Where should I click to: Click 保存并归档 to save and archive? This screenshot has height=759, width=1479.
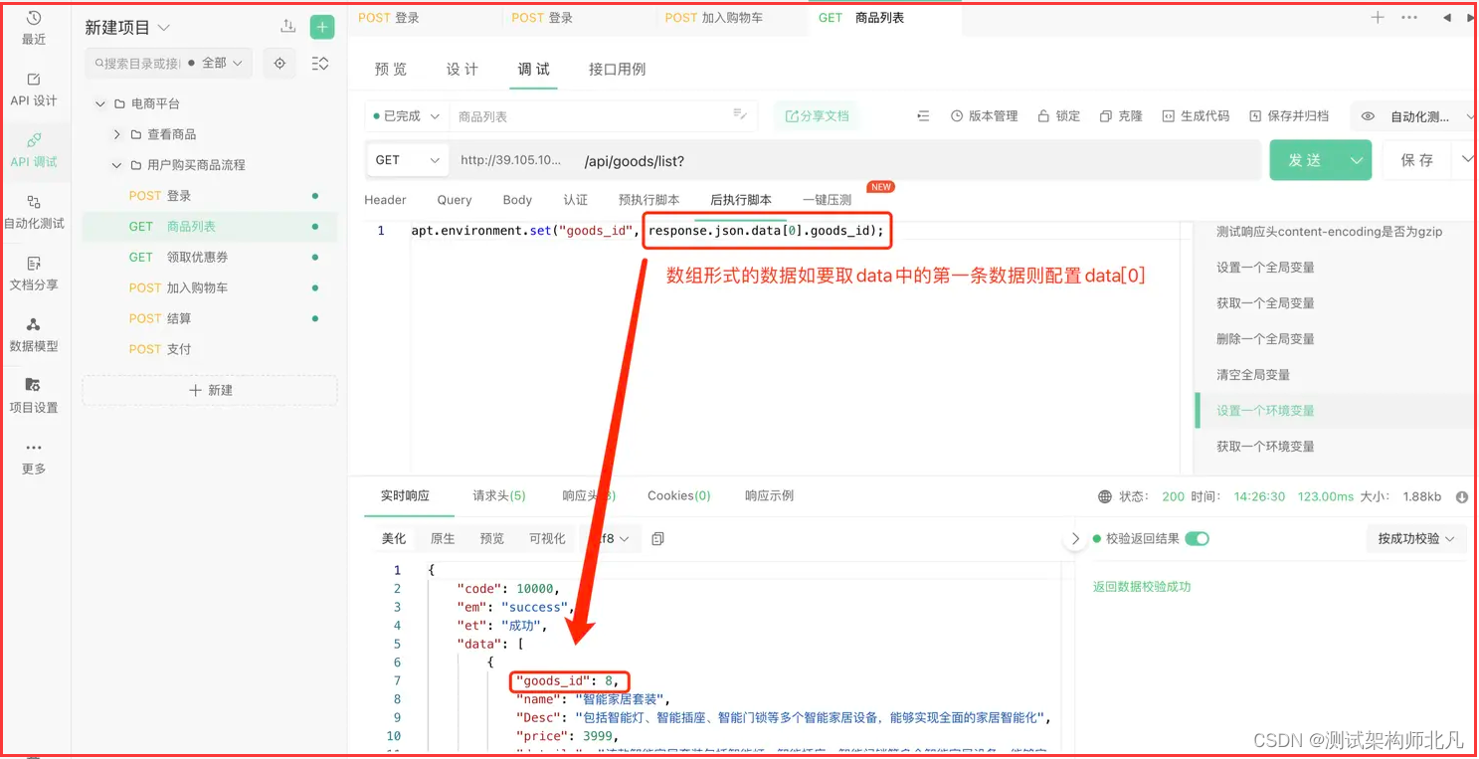pos(1289,116)
